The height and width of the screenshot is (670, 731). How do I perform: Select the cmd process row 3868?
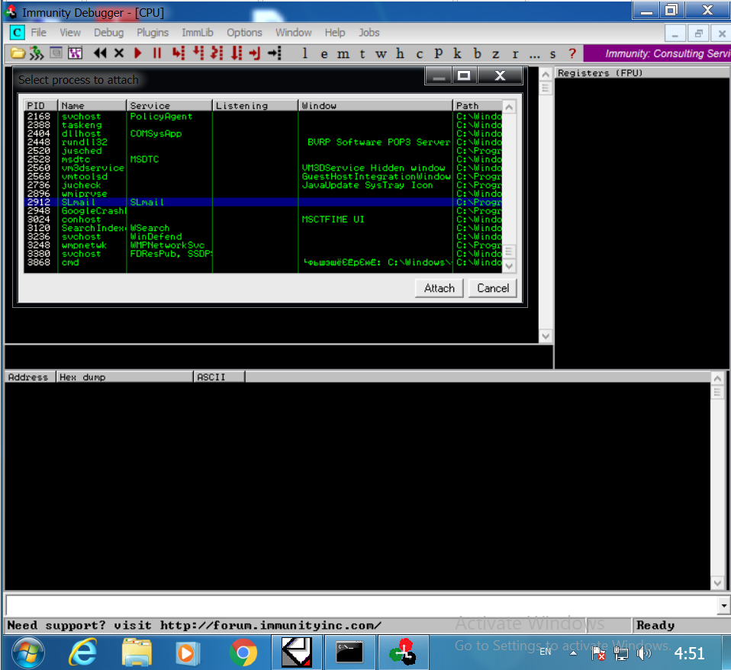[x=263, y=263]
